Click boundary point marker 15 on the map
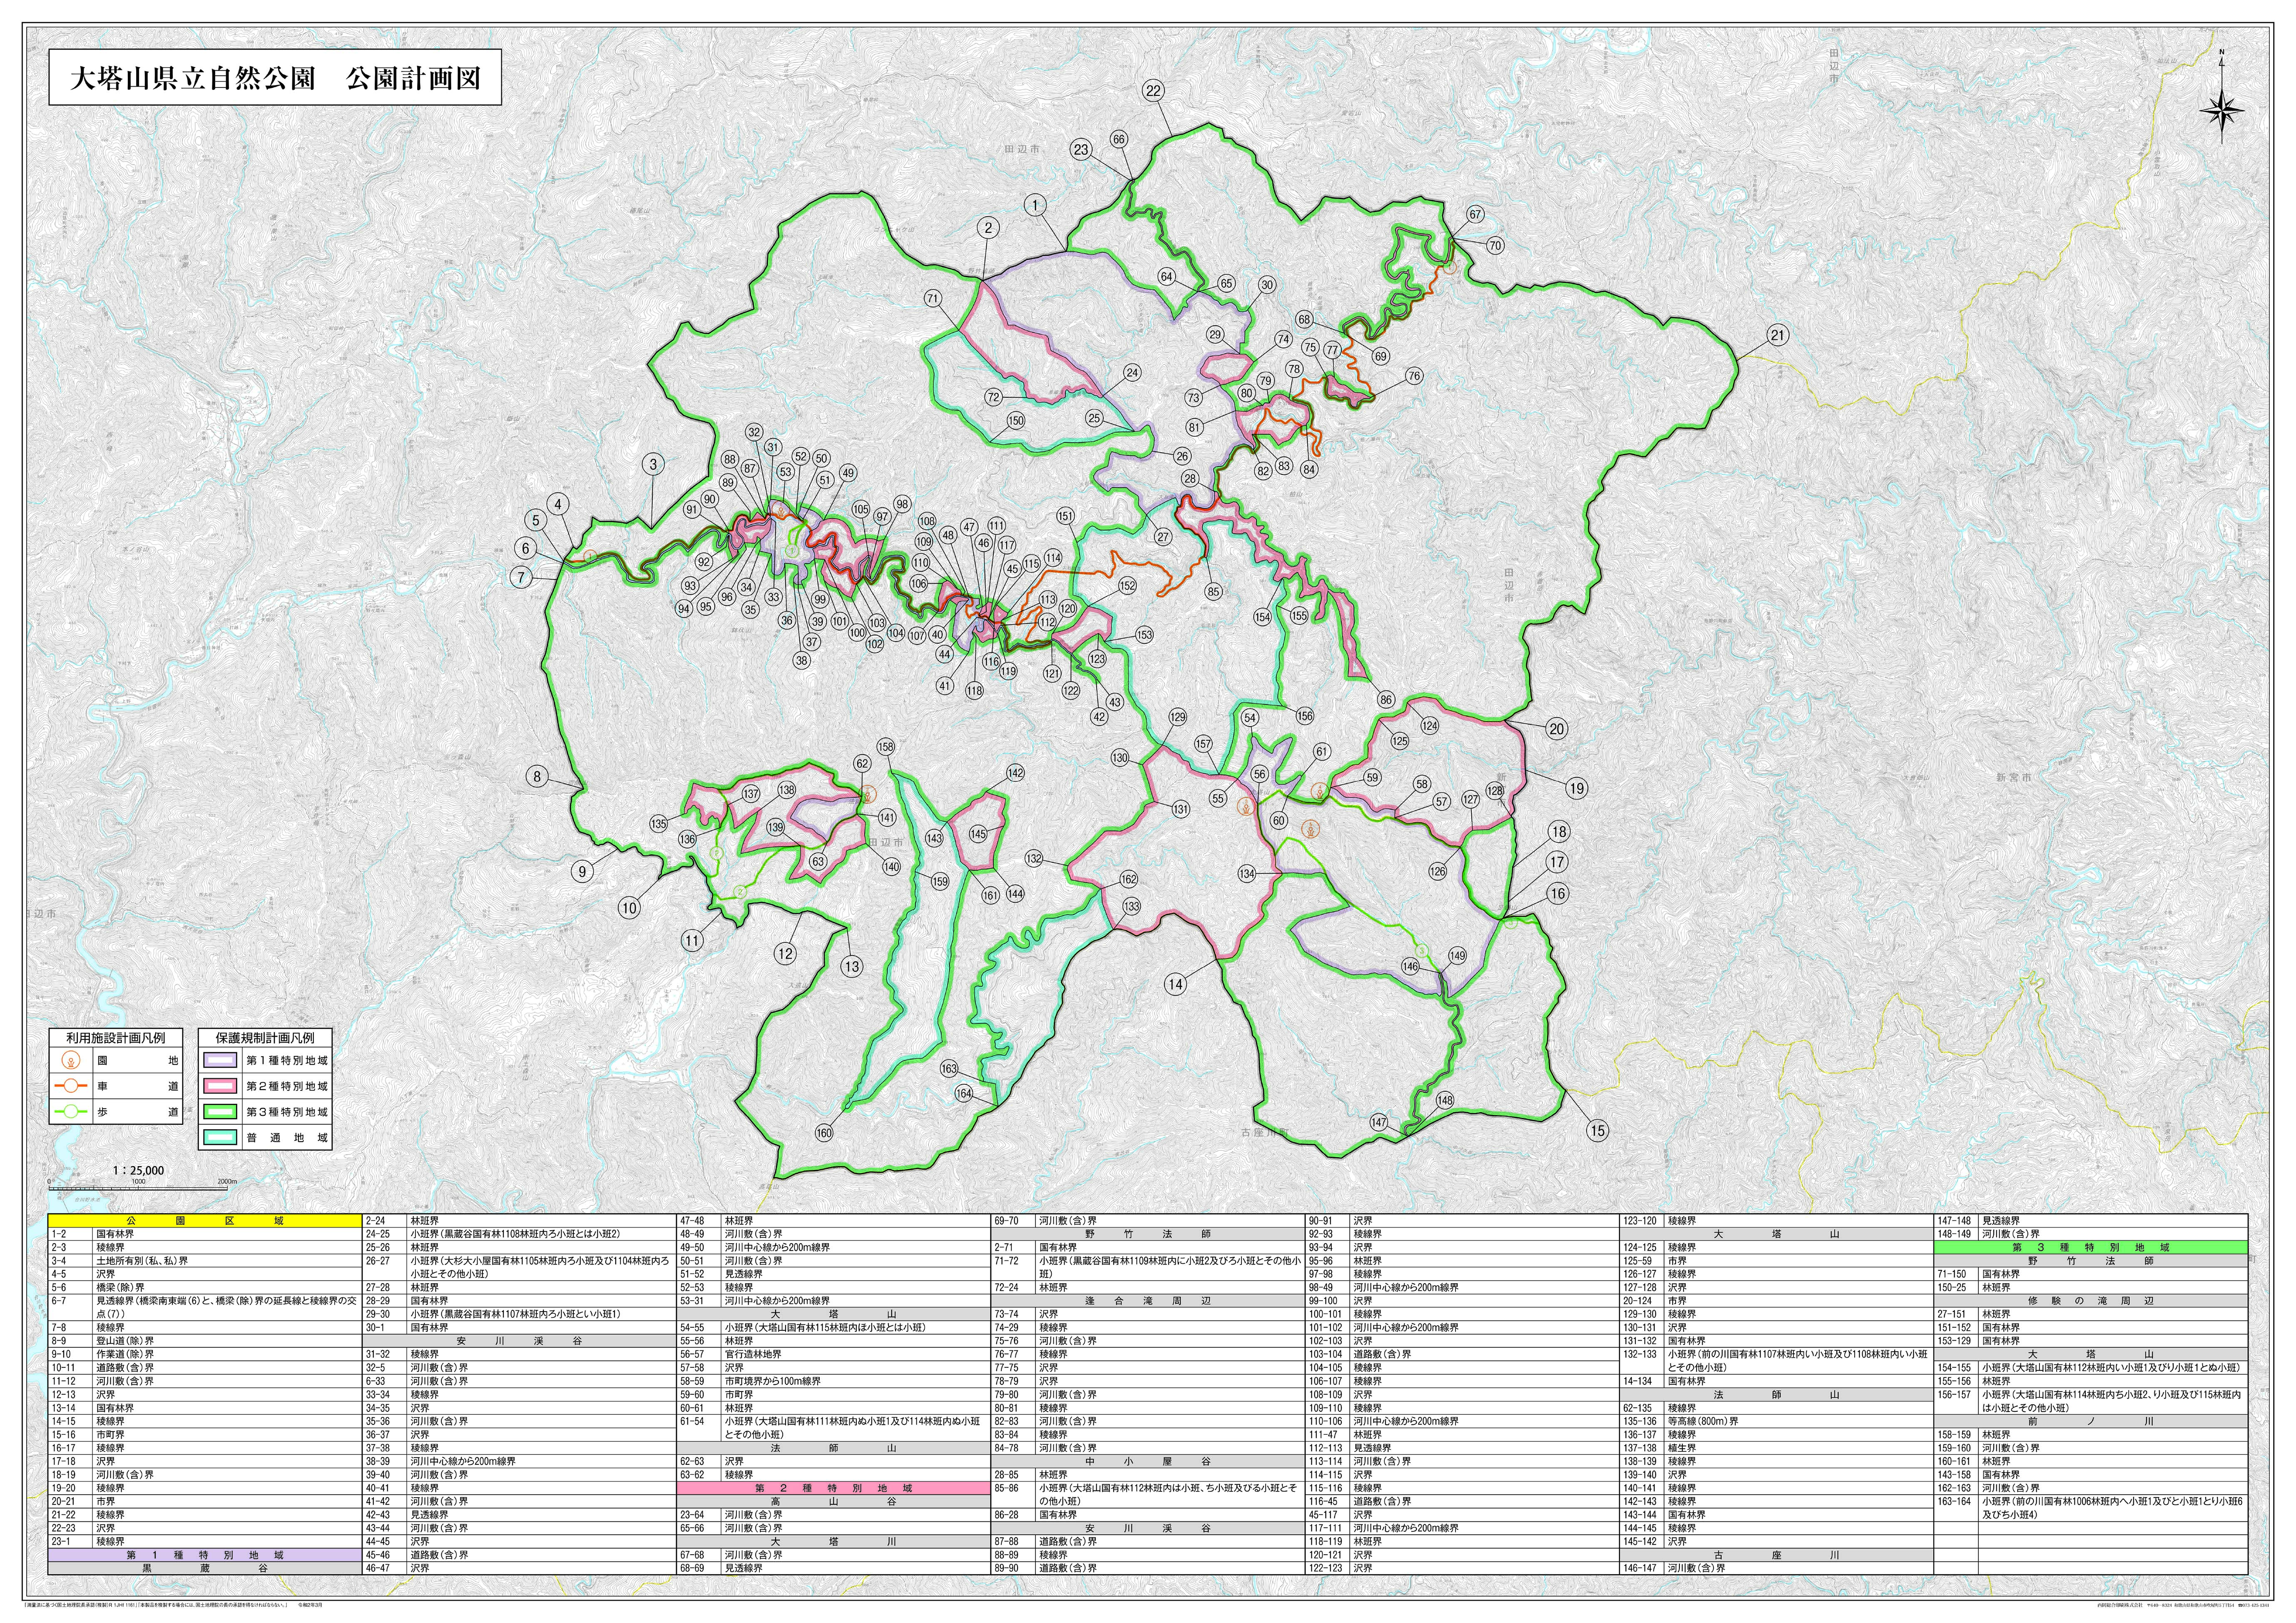2296x1623 pixels. point(1597,1130)
